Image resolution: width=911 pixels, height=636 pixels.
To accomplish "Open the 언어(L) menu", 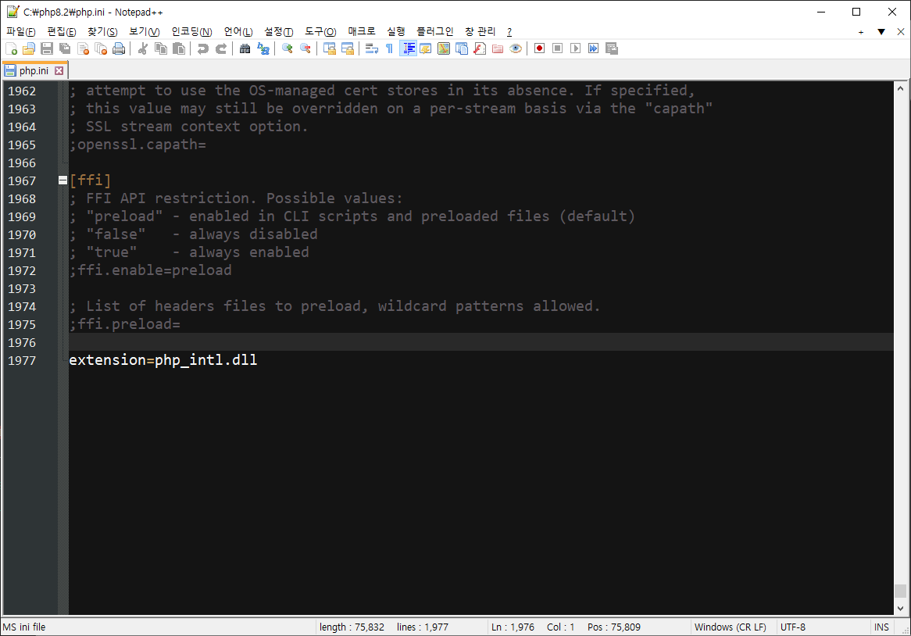I will pos(238,31).
